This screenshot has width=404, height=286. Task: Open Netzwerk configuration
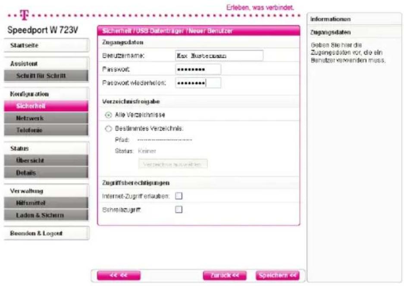coord(46,118)
